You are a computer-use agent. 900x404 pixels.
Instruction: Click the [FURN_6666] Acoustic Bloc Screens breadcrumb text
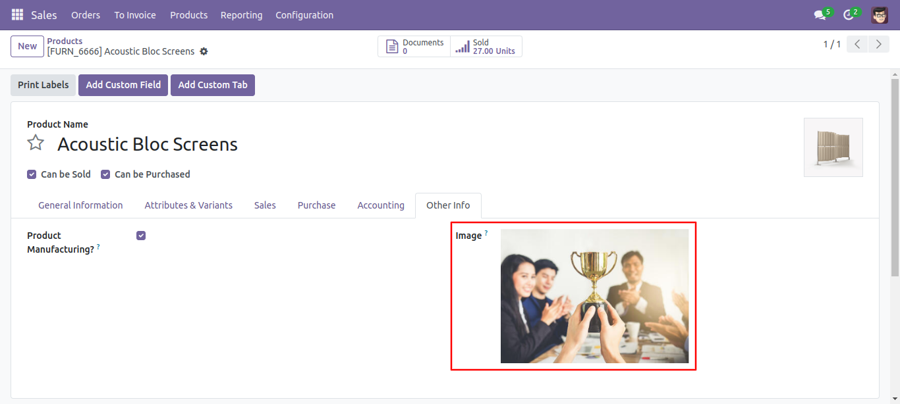(x=121, y=51)
